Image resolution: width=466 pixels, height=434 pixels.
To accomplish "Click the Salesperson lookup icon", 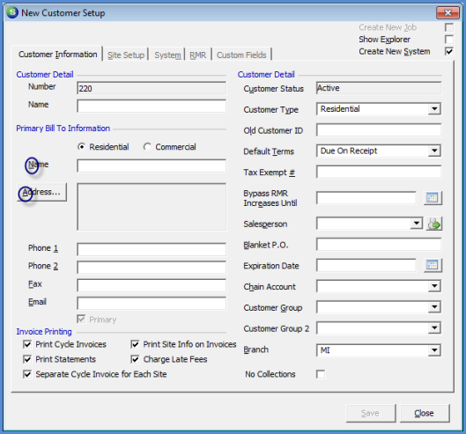I will [434, 224].
